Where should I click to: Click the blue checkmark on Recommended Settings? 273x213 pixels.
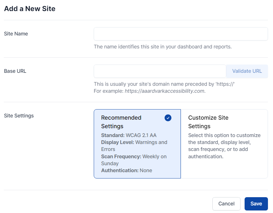point(168,118)
